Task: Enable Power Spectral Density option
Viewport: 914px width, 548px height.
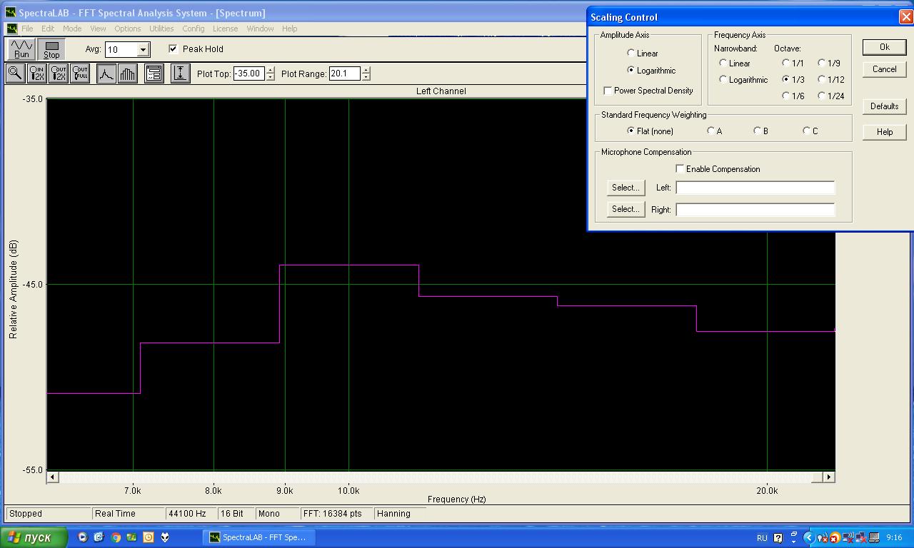Action: 608,91
